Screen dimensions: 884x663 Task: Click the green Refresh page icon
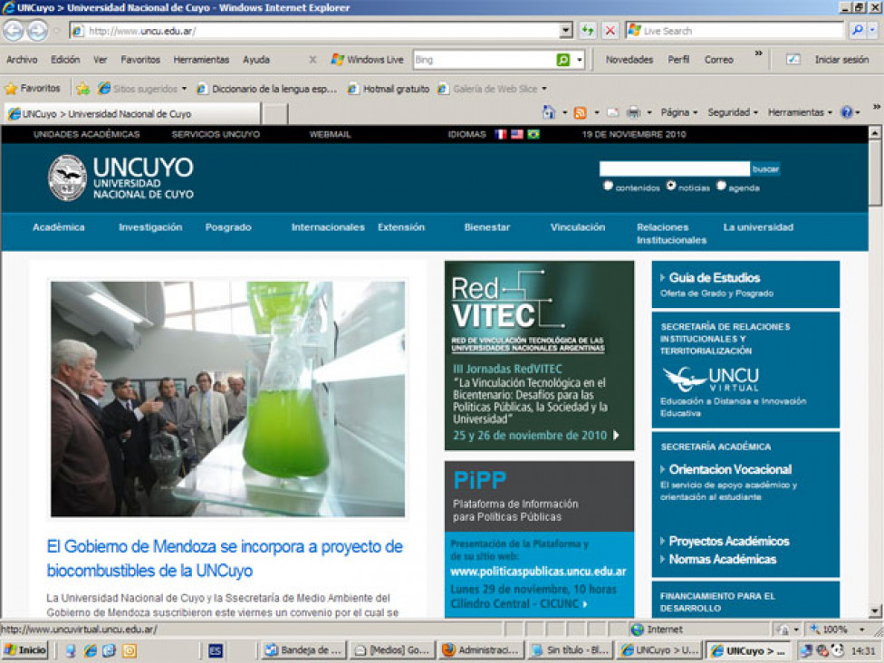point(588,31)
